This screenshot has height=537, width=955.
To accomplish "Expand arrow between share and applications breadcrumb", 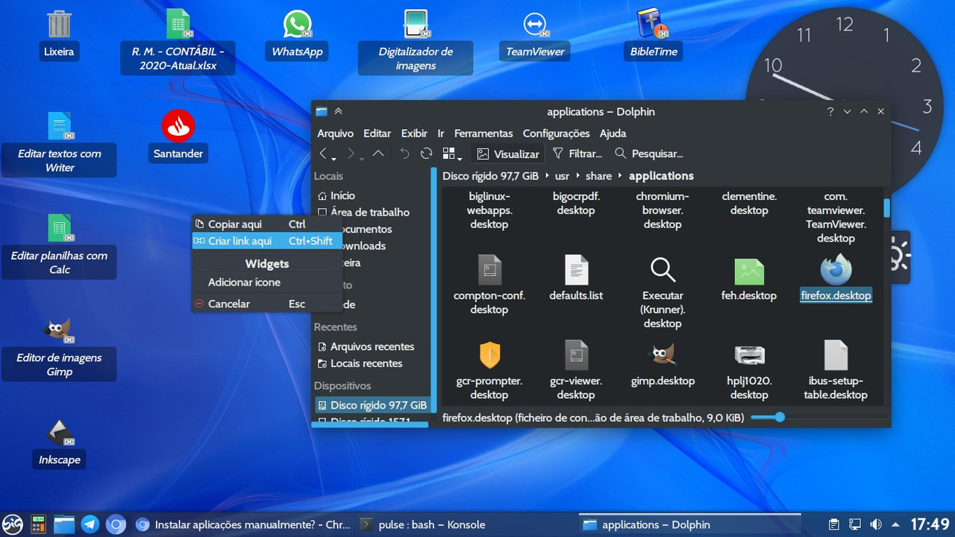I will (x=620, y=176).
